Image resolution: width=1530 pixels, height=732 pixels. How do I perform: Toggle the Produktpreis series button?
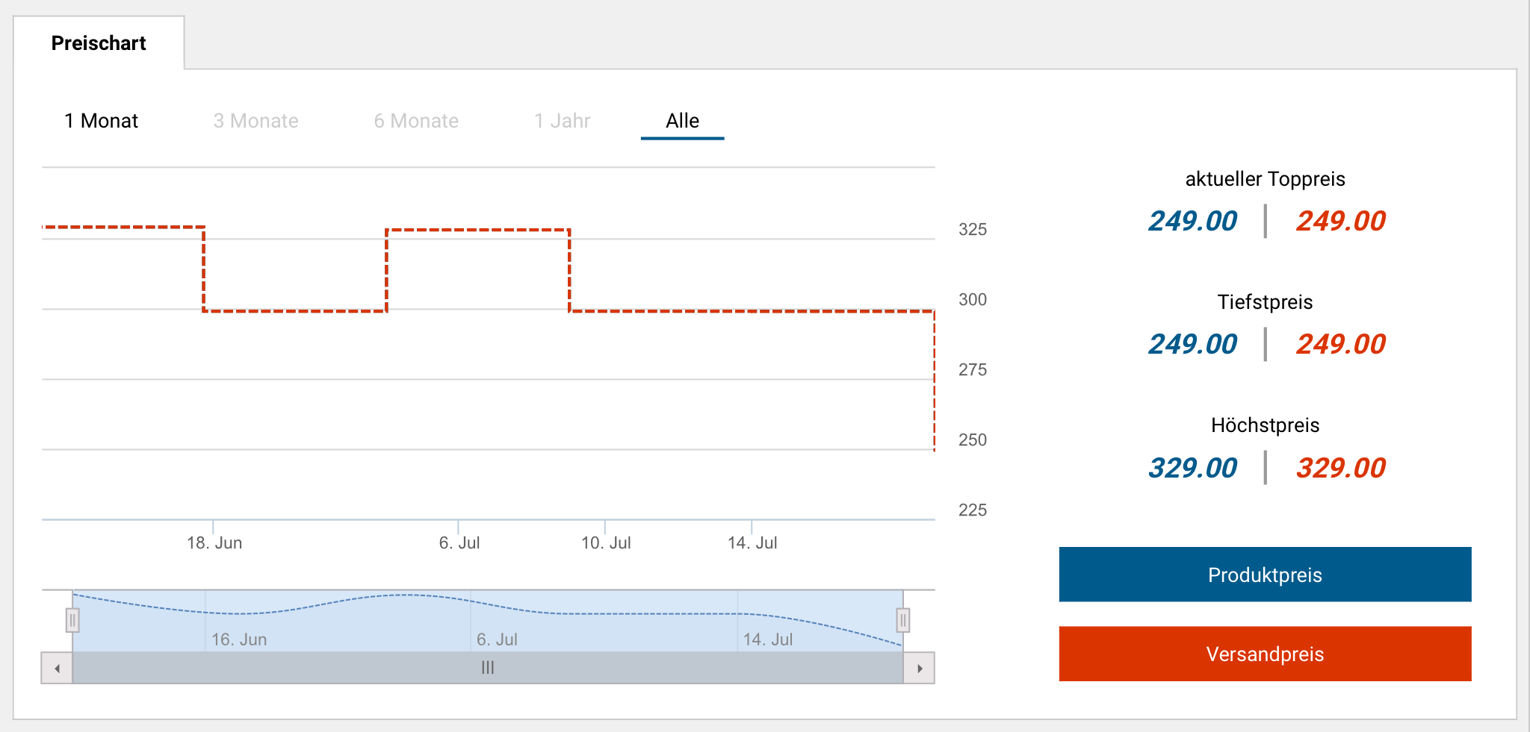coord(1265,575)
